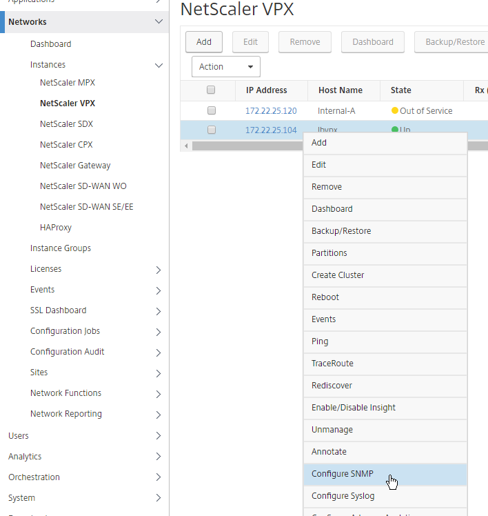Expand the Configuration Jobs arrow
488x516 pixels.
click(158, 332)
